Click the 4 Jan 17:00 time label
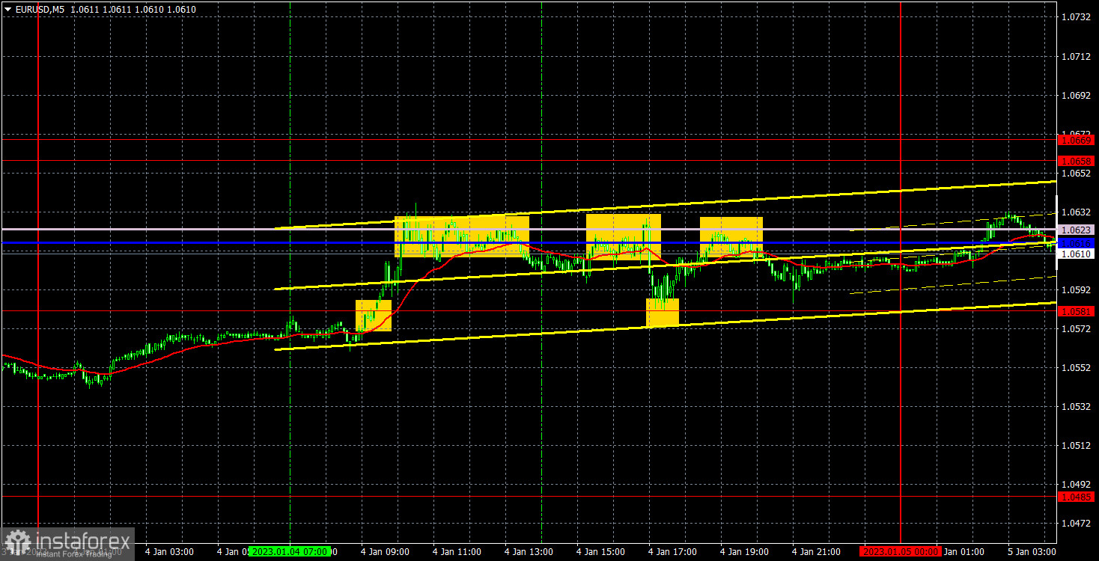Screen dimensions: 1099x561 pyautogui.click(x=673, y=551)
